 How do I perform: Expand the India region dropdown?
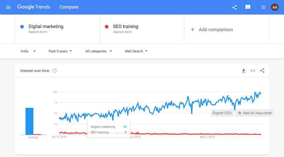pos(28,51)
